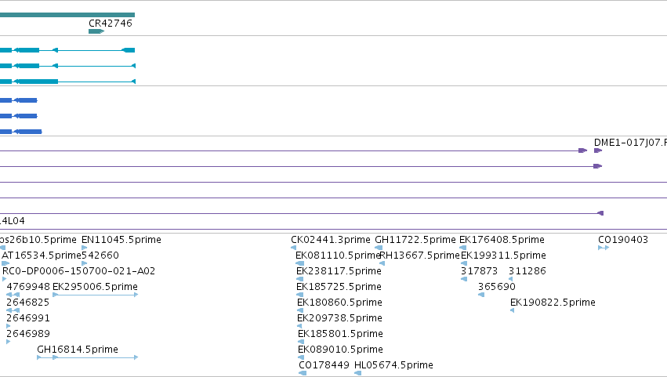Viewport: 667px width, 377px height.
Task: Click the EK295006.5prime EST line
Action: (x=96, y=295)
